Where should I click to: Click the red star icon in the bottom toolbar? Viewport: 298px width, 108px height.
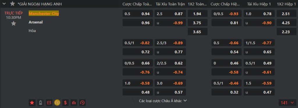(32, 103)
